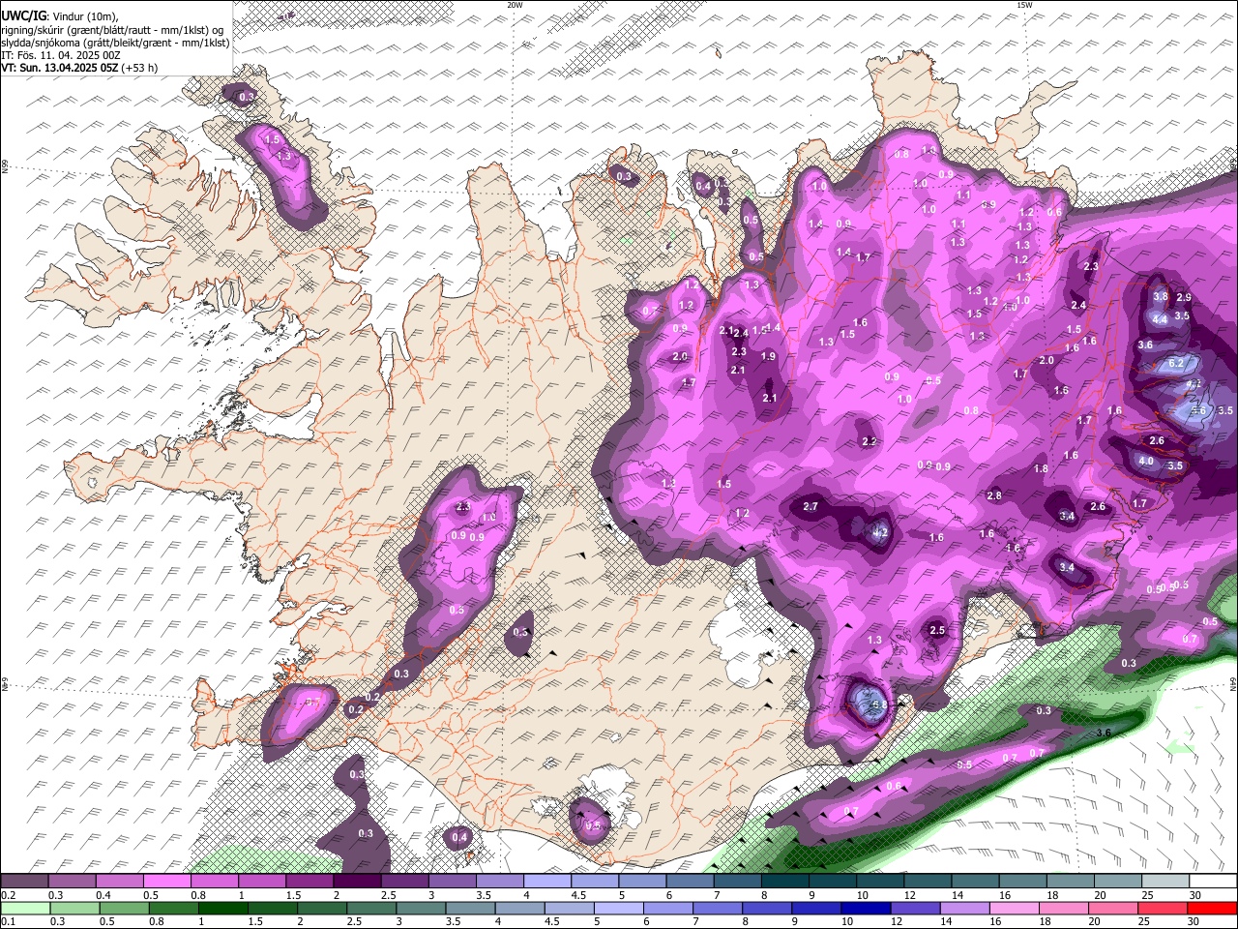Click the 0.2 label on the snow legend
Screen dimensions: 1238x929
tap(9, 895)
